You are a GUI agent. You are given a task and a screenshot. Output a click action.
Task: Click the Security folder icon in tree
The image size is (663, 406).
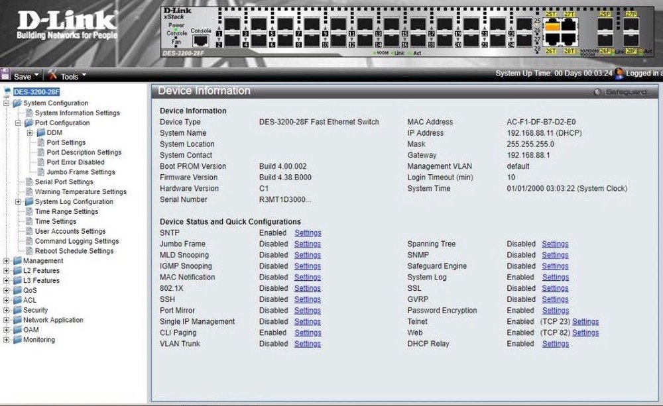17,310
